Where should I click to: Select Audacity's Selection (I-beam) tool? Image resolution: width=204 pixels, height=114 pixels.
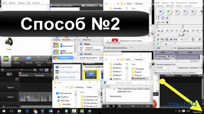(158, 18)
